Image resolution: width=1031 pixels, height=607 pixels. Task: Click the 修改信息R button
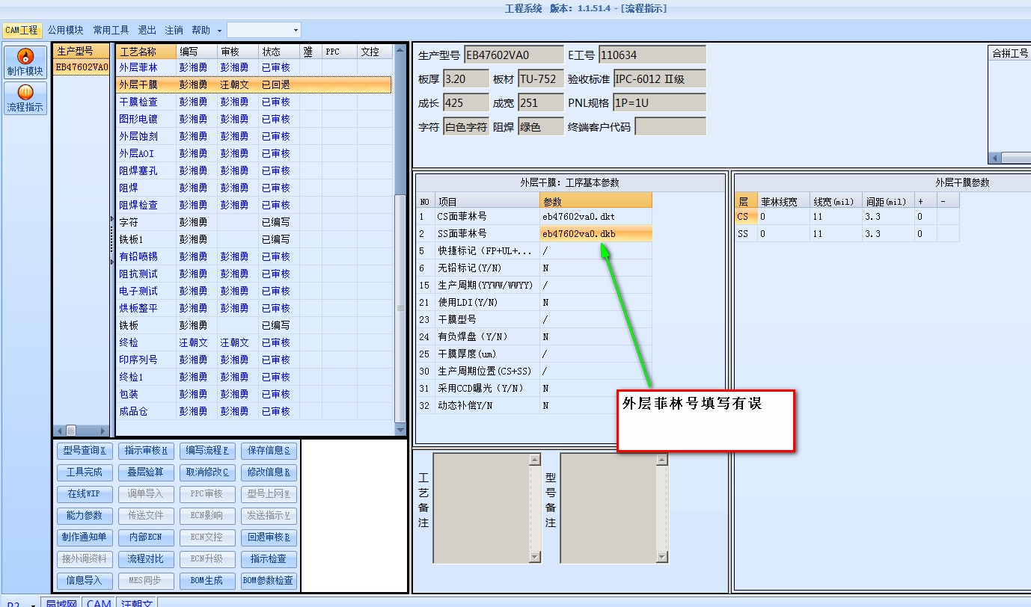pos(269,472)
